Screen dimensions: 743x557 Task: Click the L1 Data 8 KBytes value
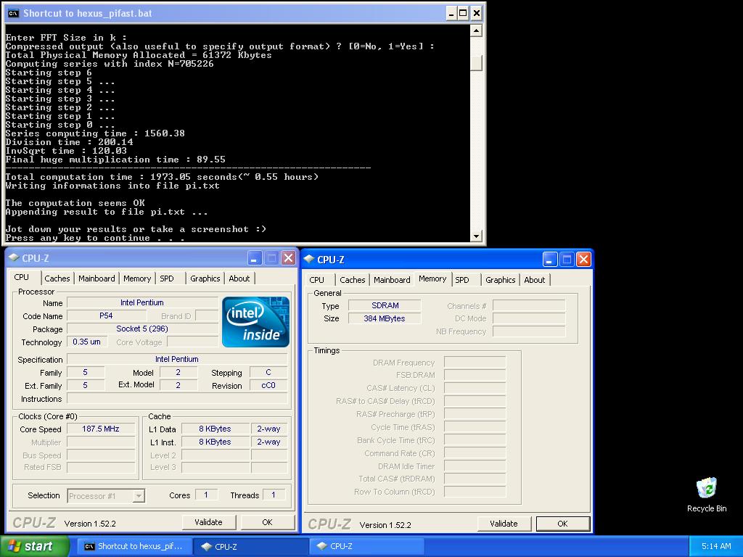(x=215, y=429)
